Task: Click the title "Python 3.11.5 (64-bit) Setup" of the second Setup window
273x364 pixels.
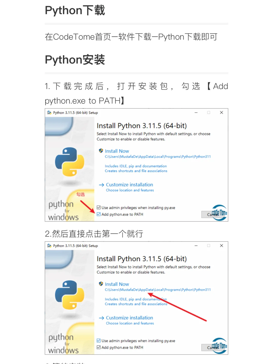Action: point(75,245)
